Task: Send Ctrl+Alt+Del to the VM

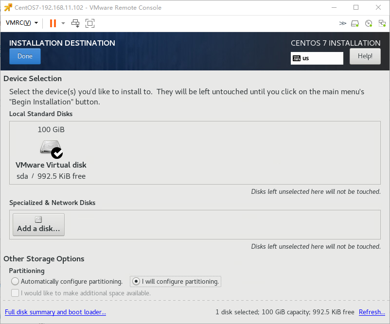Action: [x=75, y=23]
